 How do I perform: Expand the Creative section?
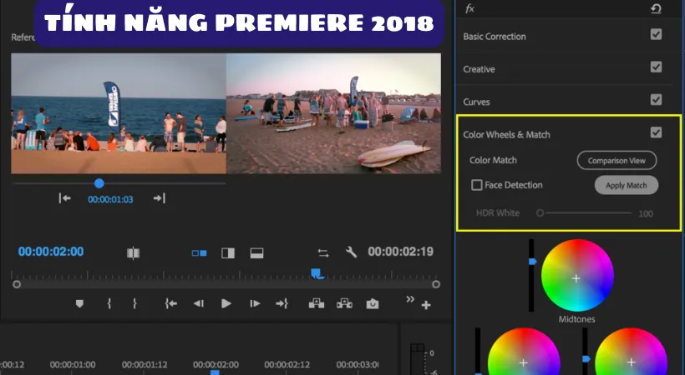click(479, 69)
